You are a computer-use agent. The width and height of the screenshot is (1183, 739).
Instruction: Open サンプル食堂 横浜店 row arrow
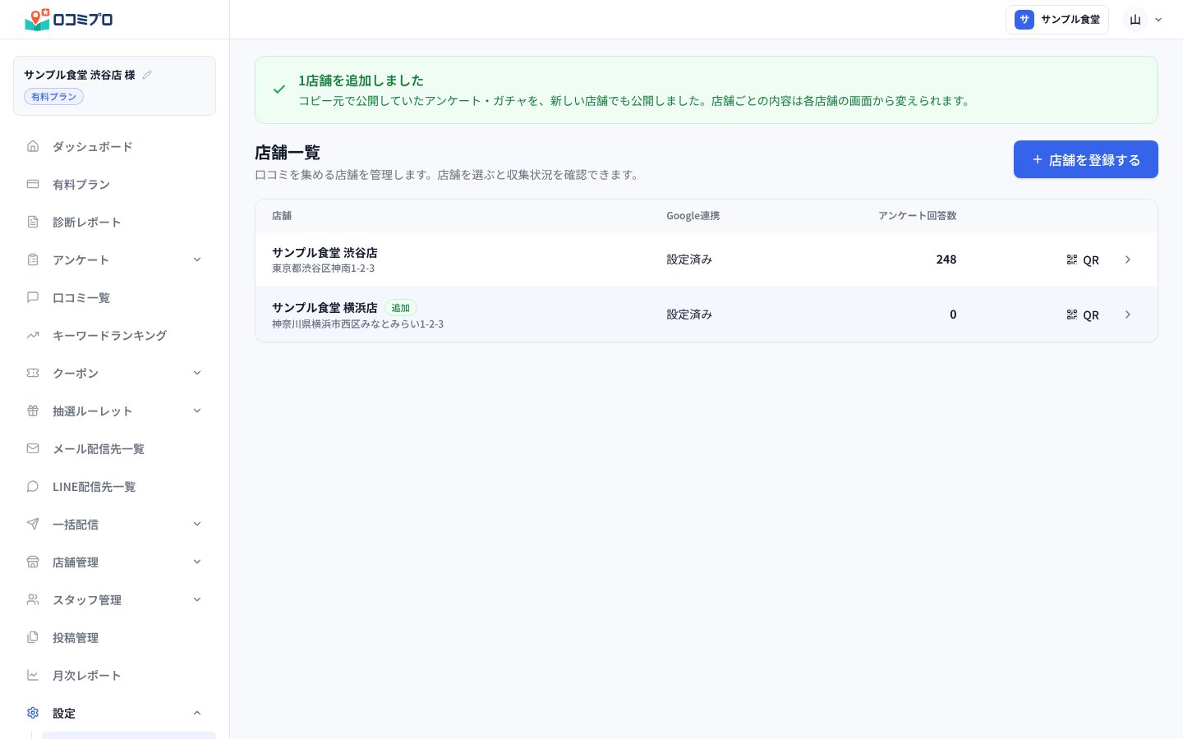[x=1128, y=314]
